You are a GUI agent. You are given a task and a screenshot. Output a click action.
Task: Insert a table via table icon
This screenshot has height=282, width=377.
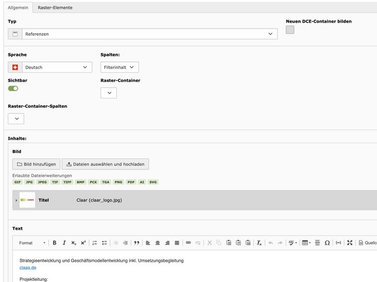point(306,243)
